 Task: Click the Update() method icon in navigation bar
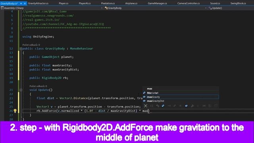[210, 8]
